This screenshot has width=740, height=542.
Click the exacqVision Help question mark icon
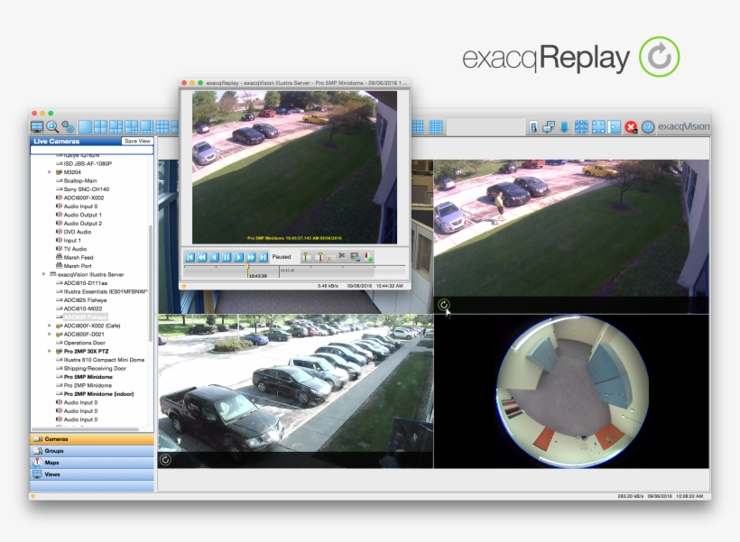[x=647, y=126]
